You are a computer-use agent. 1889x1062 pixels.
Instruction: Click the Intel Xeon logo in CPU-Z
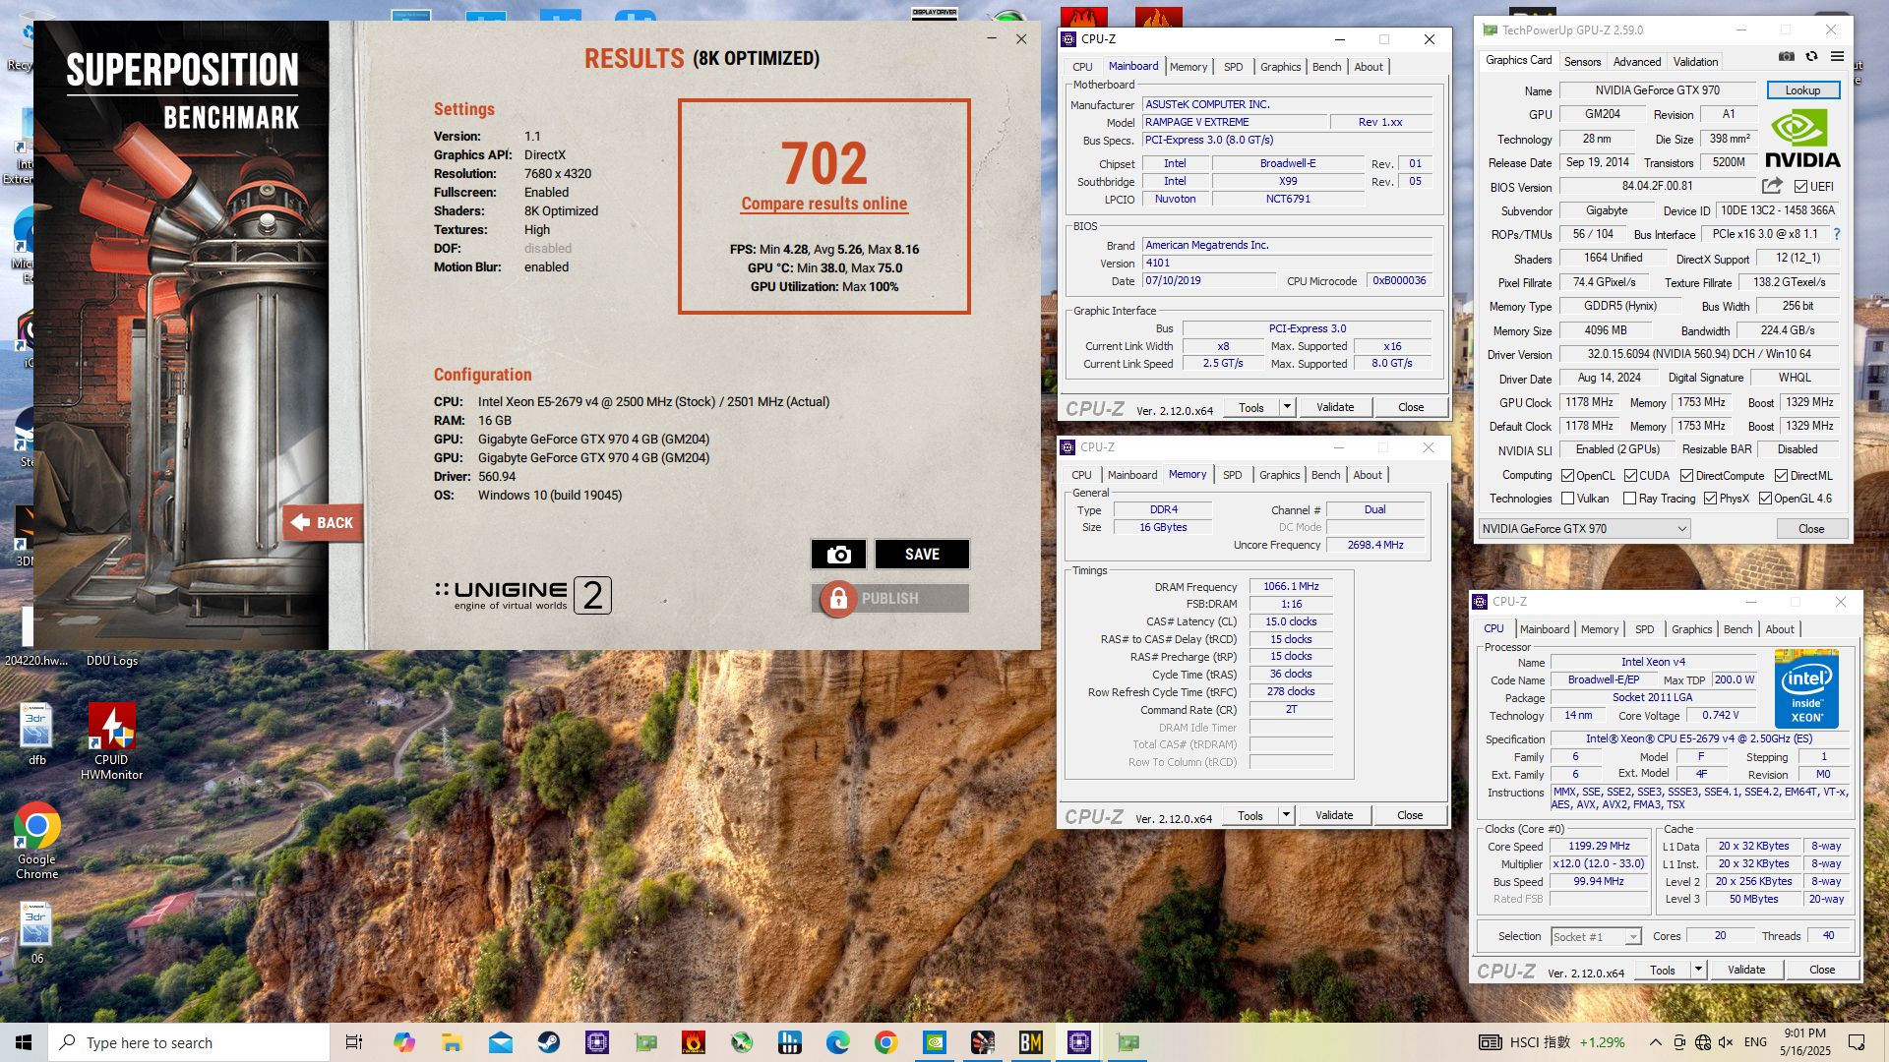click(1806, 688)
